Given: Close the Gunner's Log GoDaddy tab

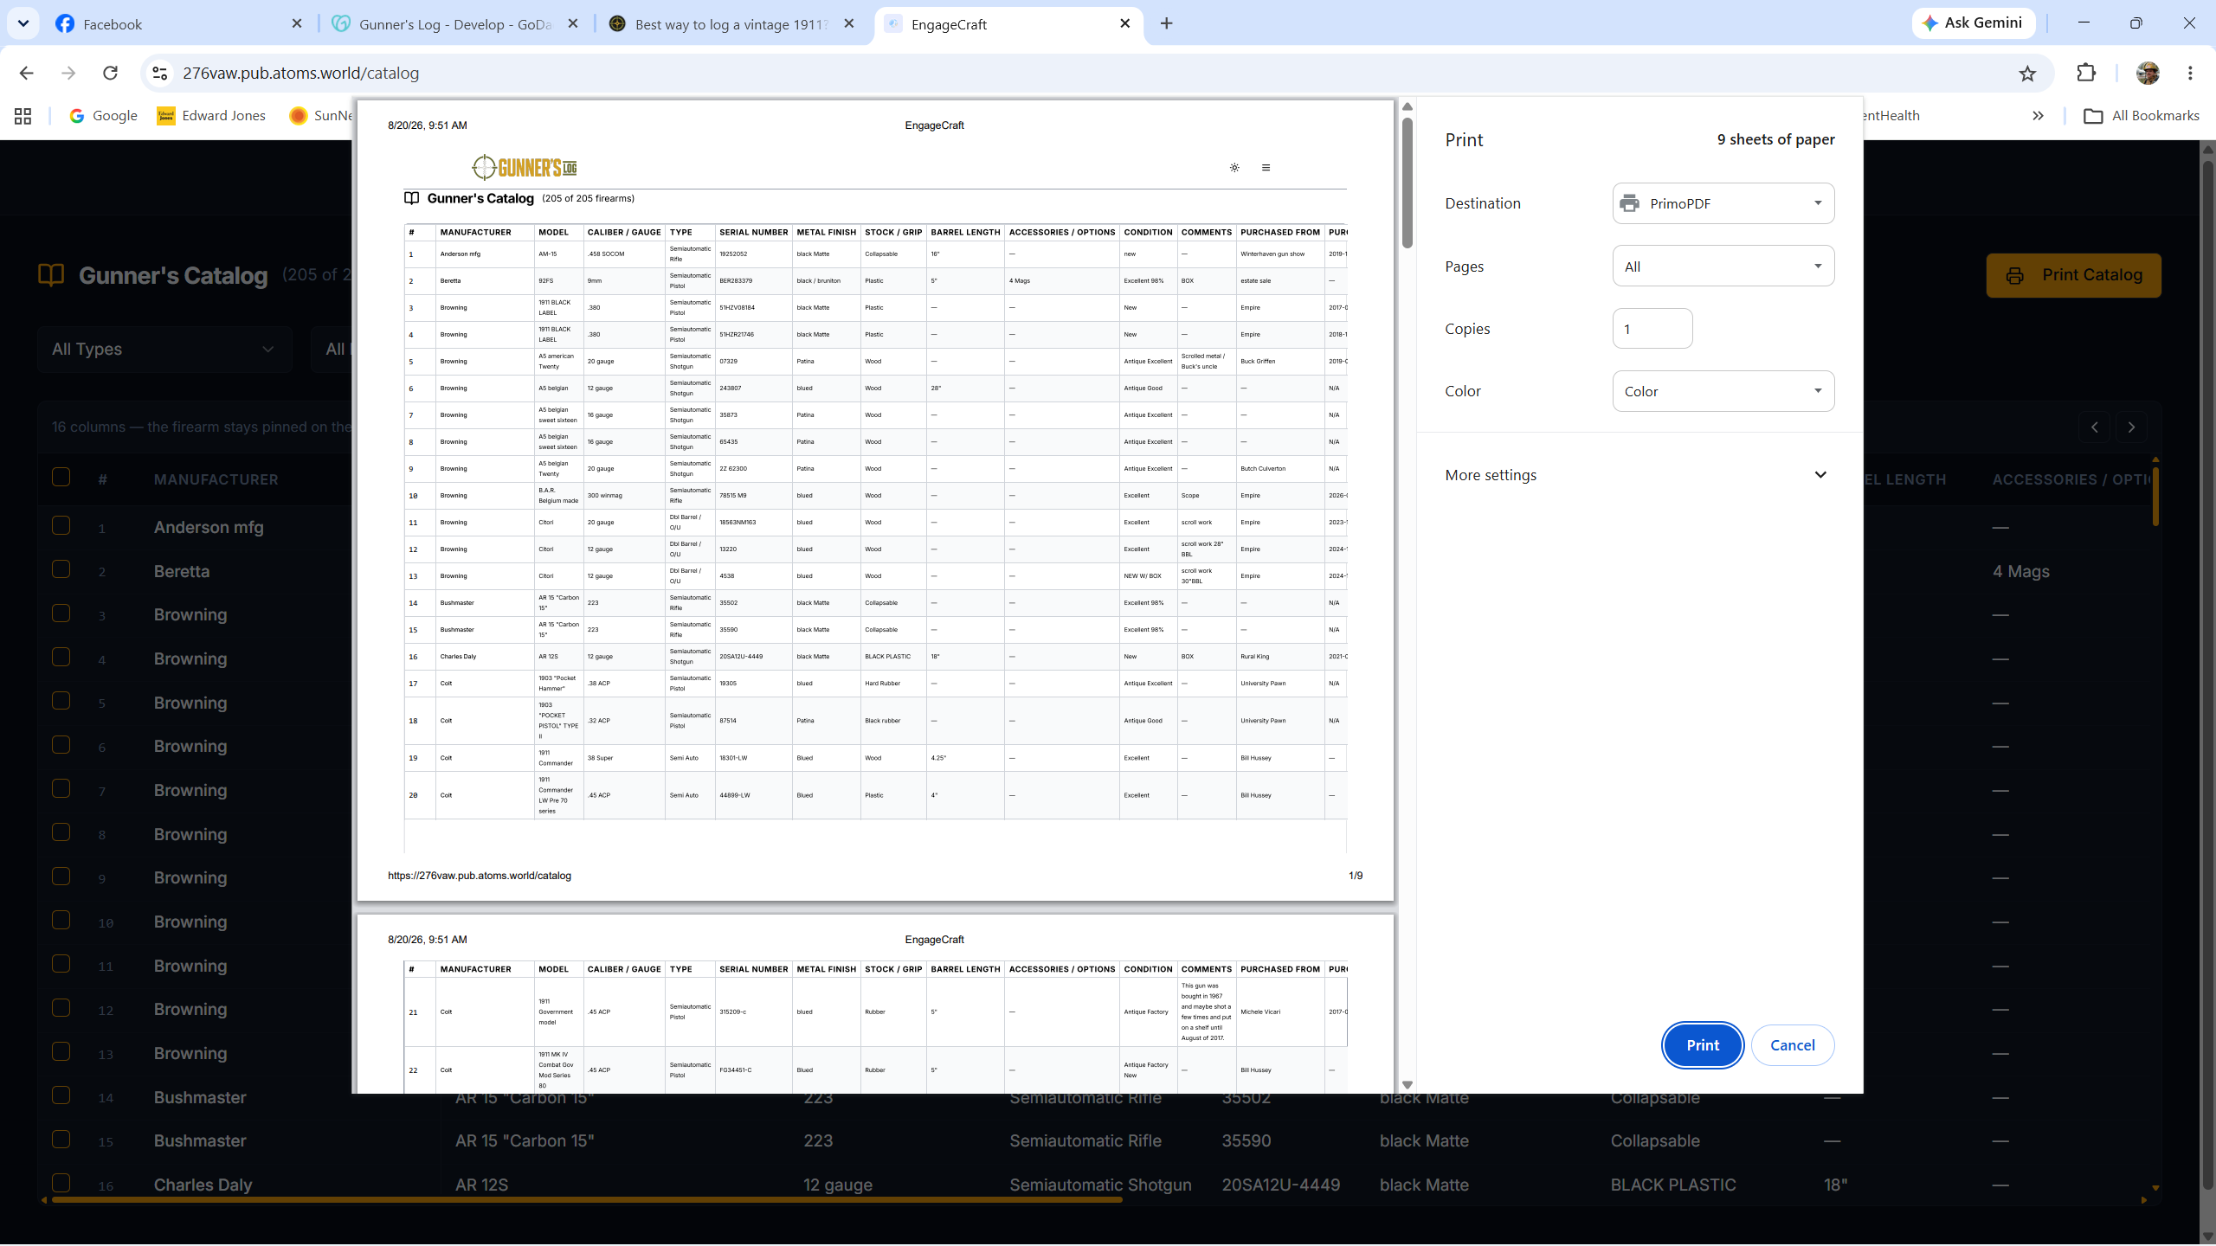Looking at the screenshot, I should [573, 23].
